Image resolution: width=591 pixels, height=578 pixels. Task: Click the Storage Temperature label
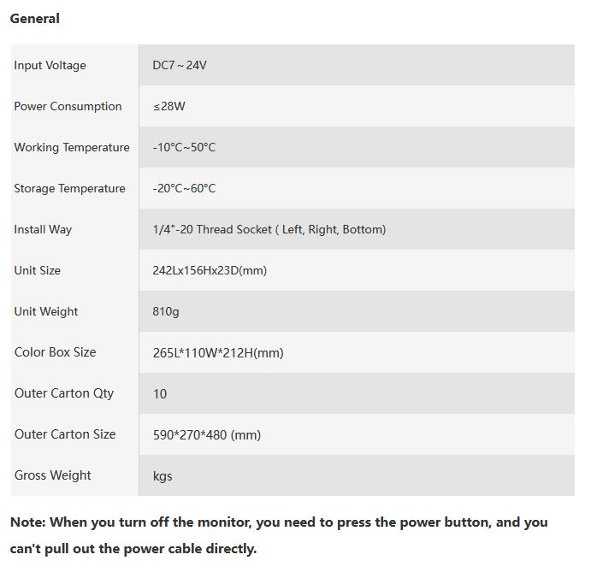point(69,188)
